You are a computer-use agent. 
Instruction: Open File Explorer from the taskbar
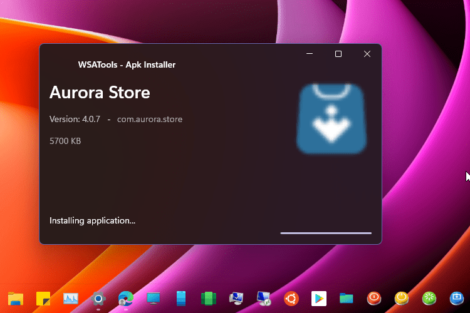coord(16,299)
